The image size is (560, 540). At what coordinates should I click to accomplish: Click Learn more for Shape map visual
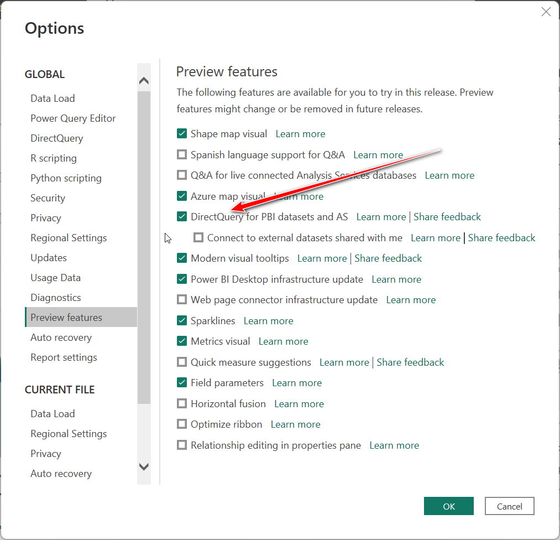point(300,134)
